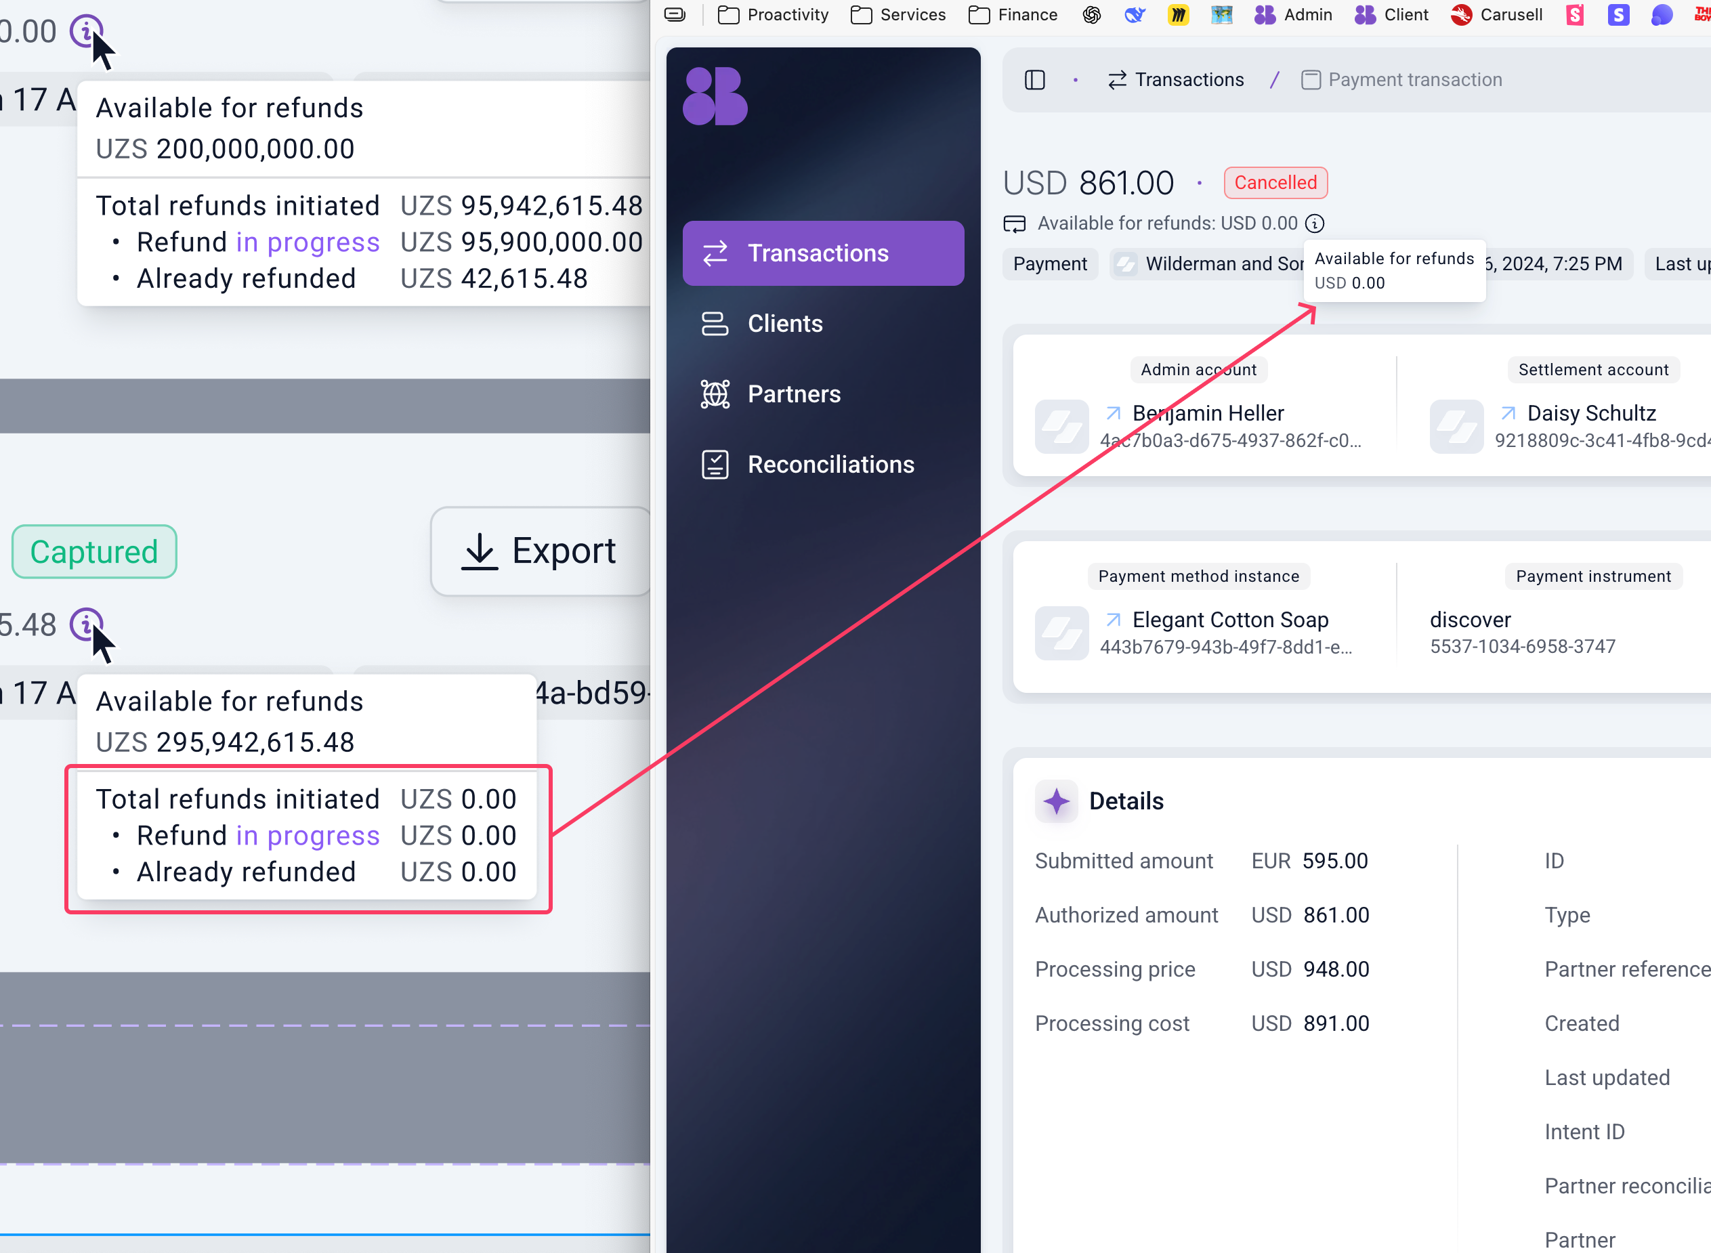Click the green Captured status badge
This screenshot has width=1711, height=1253.
pyautogui.click(x=94, y=551)
